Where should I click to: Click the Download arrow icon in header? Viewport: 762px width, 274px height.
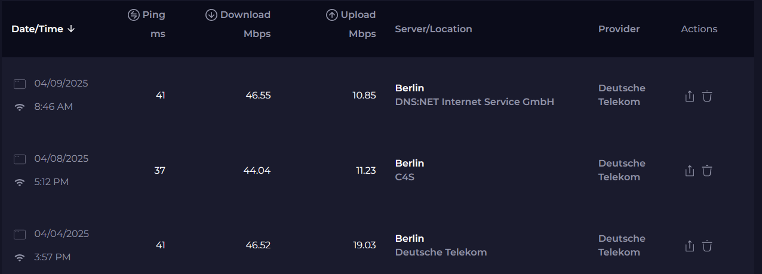pos(211,15)
